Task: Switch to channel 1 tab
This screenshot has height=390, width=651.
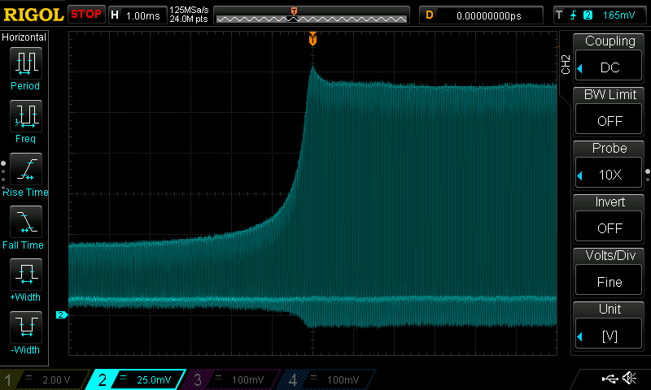Action: (x=41, y=379)
